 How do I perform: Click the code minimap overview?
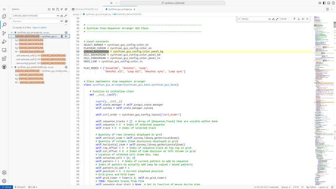click(x=323, y=100)
